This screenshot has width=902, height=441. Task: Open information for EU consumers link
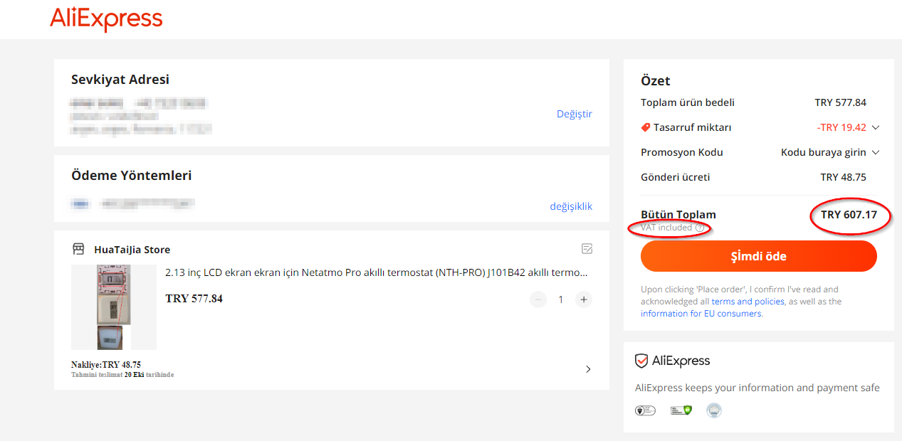tap(701, 314)
